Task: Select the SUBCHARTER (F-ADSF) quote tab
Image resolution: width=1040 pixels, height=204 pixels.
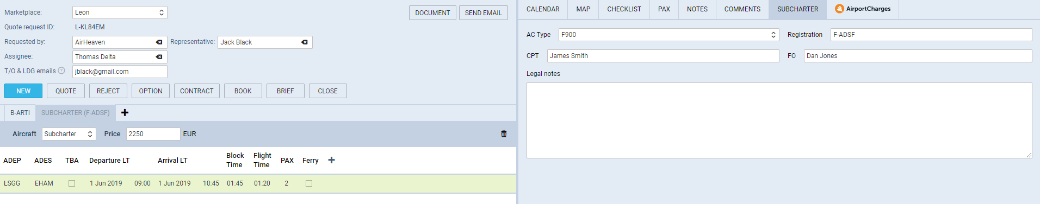Action: 76,113
